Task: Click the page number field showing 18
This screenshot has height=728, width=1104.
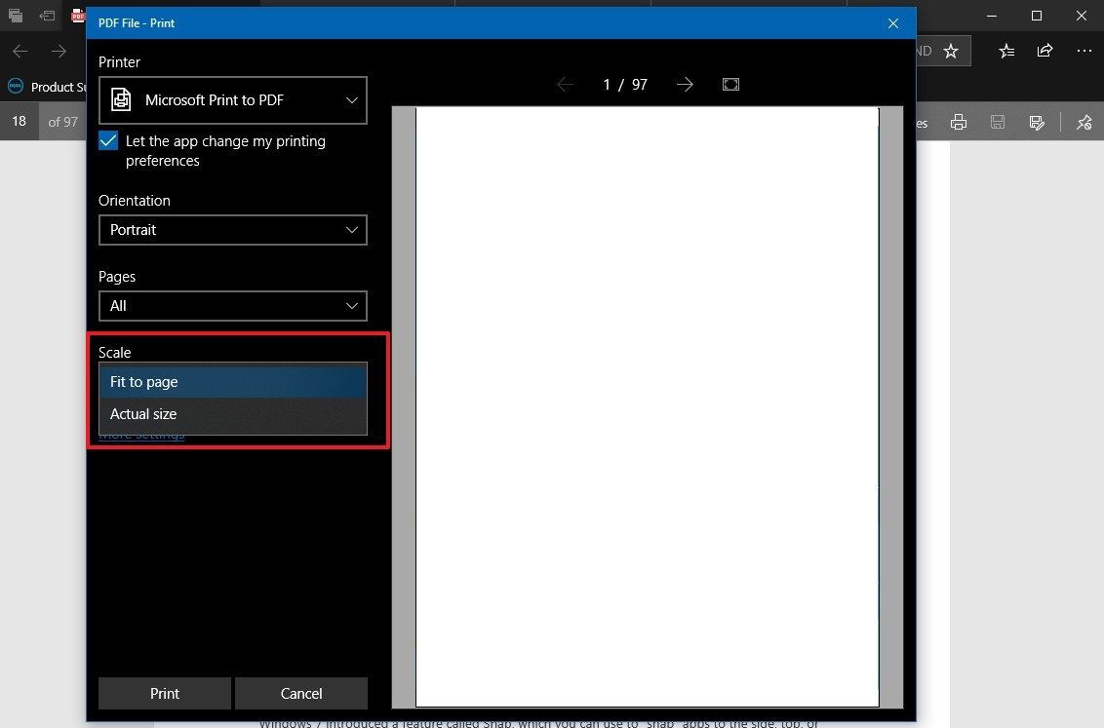Action: point(19,121)
